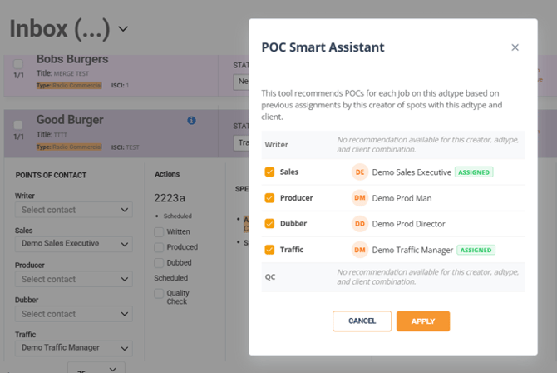Open the Producer Select contact dropdown
557x373 pixels.
(73, 279)
